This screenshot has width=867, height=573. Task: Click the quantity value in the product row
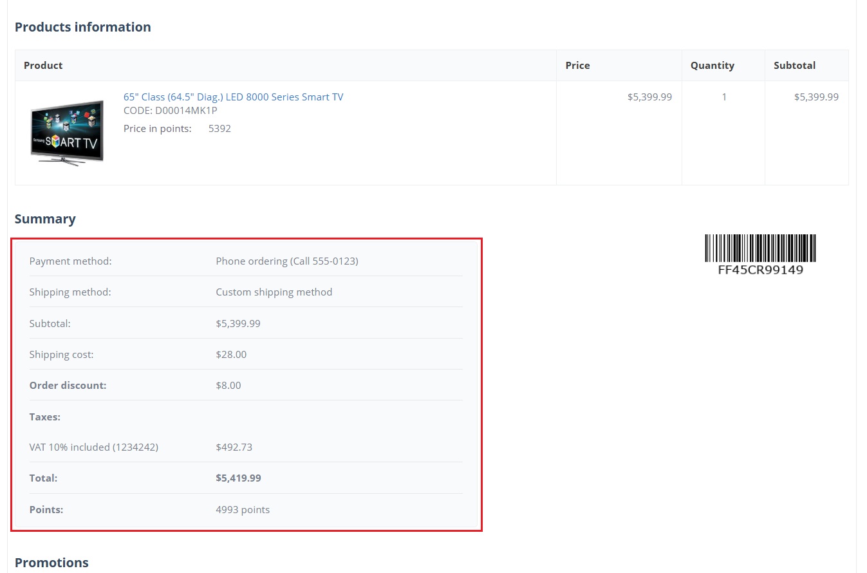[723, 97]
